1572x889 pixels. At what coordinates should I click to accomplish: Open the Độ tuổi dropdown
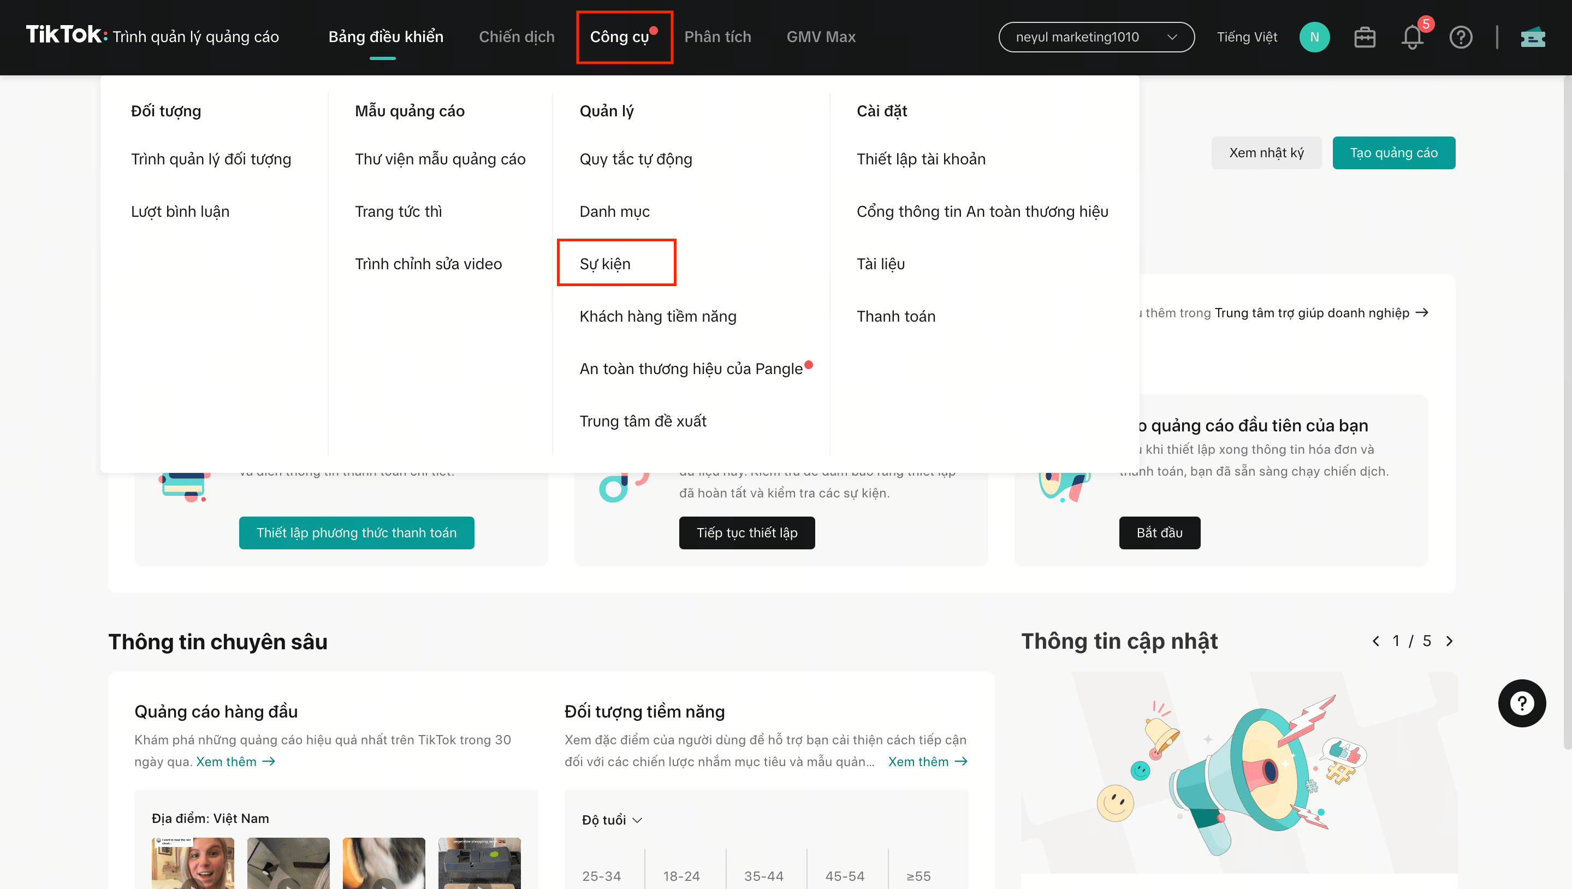pyautogui.click(x=611, y=820)
